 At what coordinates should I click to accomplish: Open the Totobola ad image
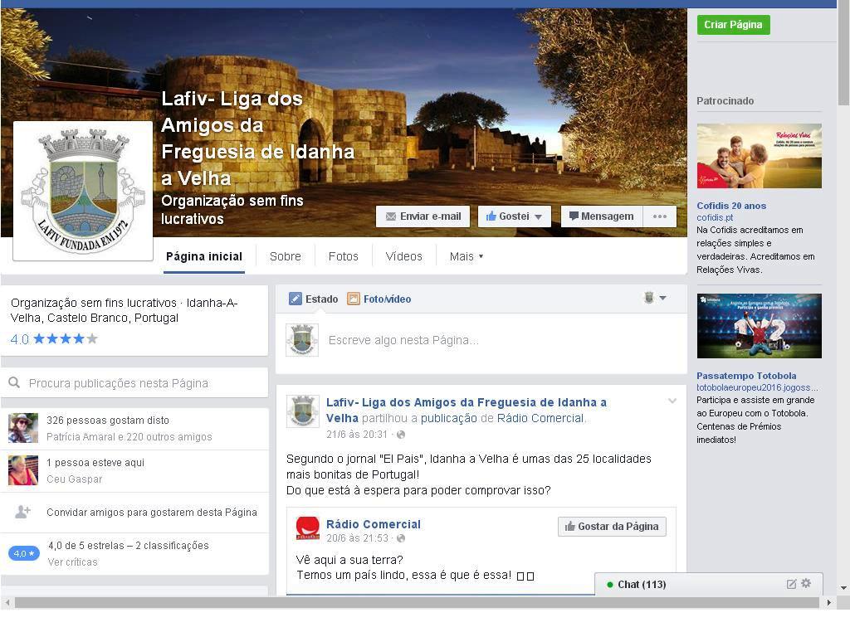pos(759,326)
